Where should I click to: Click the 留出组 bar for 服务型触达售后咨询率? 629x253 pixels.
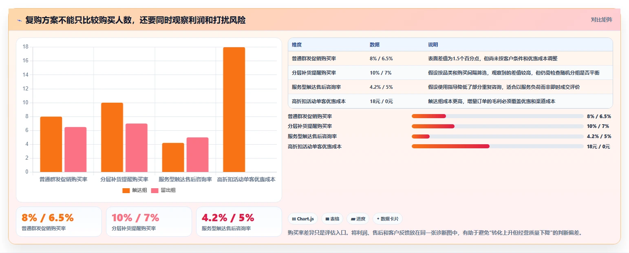[197, 154]
